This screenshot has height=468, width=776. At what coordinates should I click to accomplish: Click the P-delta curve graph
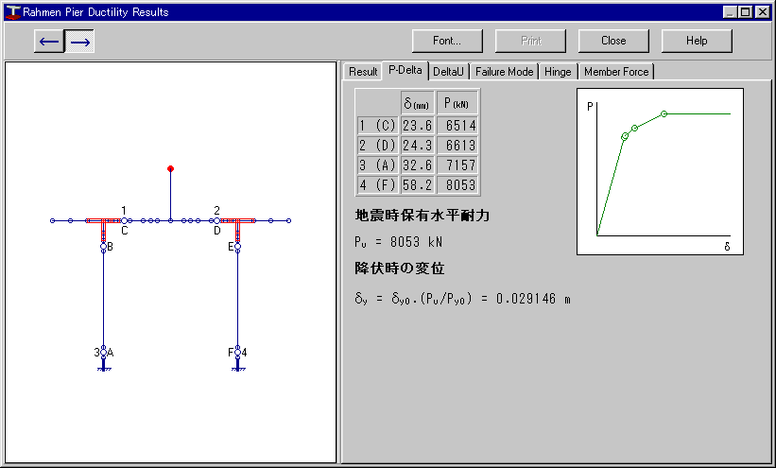click(x=660, y=171)
